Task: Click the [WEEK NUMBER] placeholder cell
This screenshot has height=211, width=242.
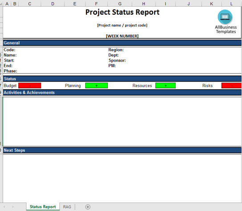Action: pos(122,36)
